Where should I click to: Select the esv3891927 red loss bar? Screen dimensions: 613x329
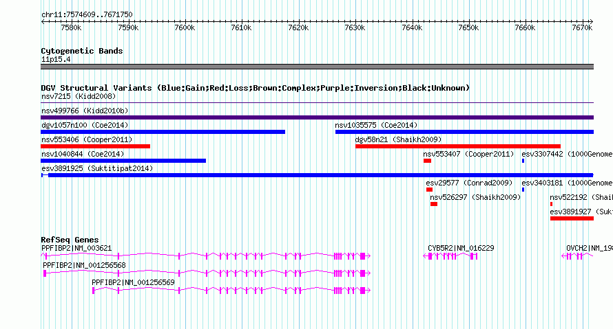(x=572, y=218)
